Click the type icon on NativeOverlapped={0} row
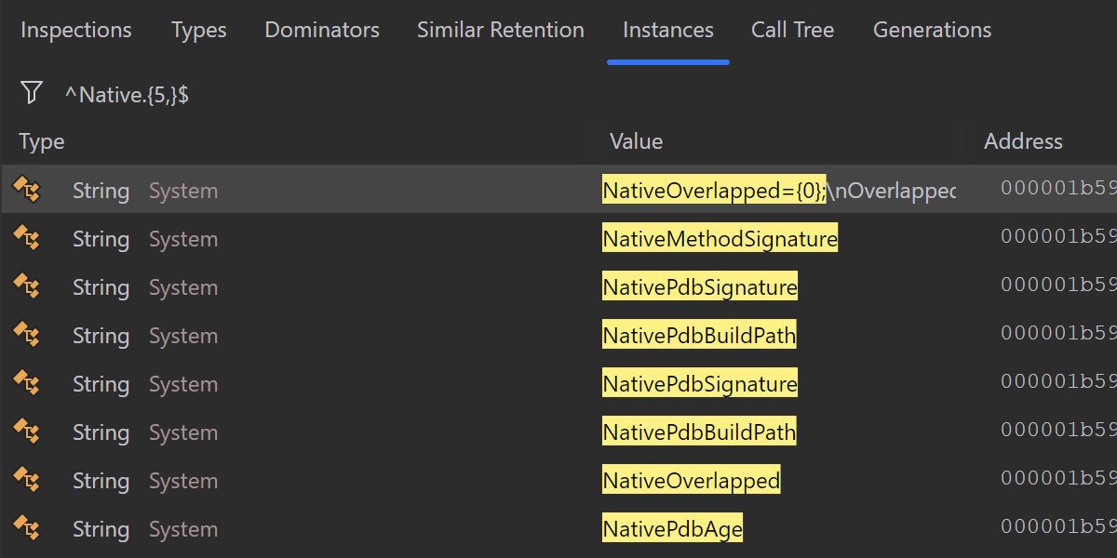Screen dimensions: 1117x558 26,191
